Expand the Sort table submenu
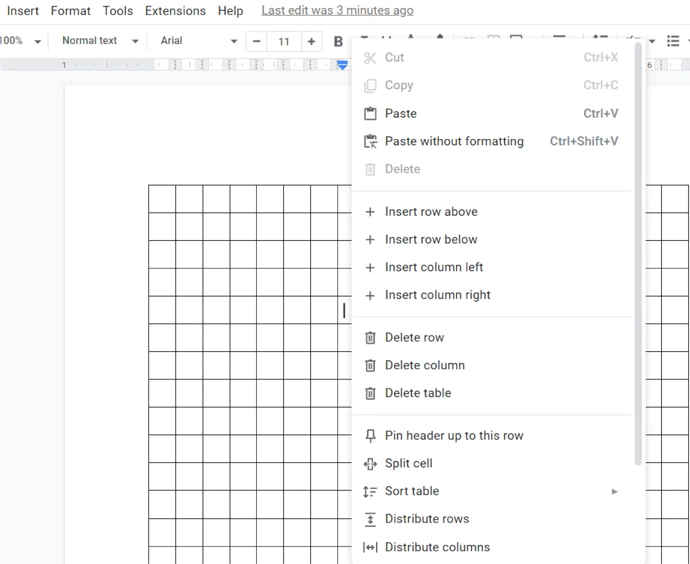 pos(614,491)
